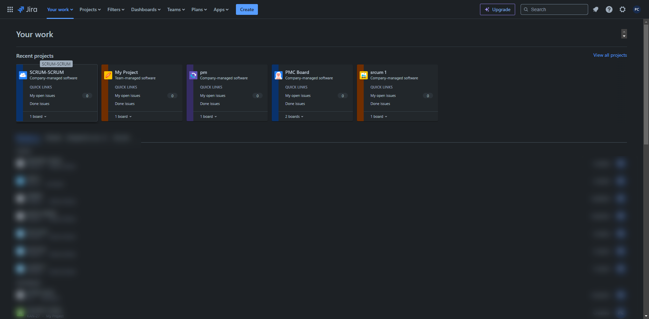Open My open issues for srcum 1
Screen dimensions: 649x319
click(x=383, y=96)
